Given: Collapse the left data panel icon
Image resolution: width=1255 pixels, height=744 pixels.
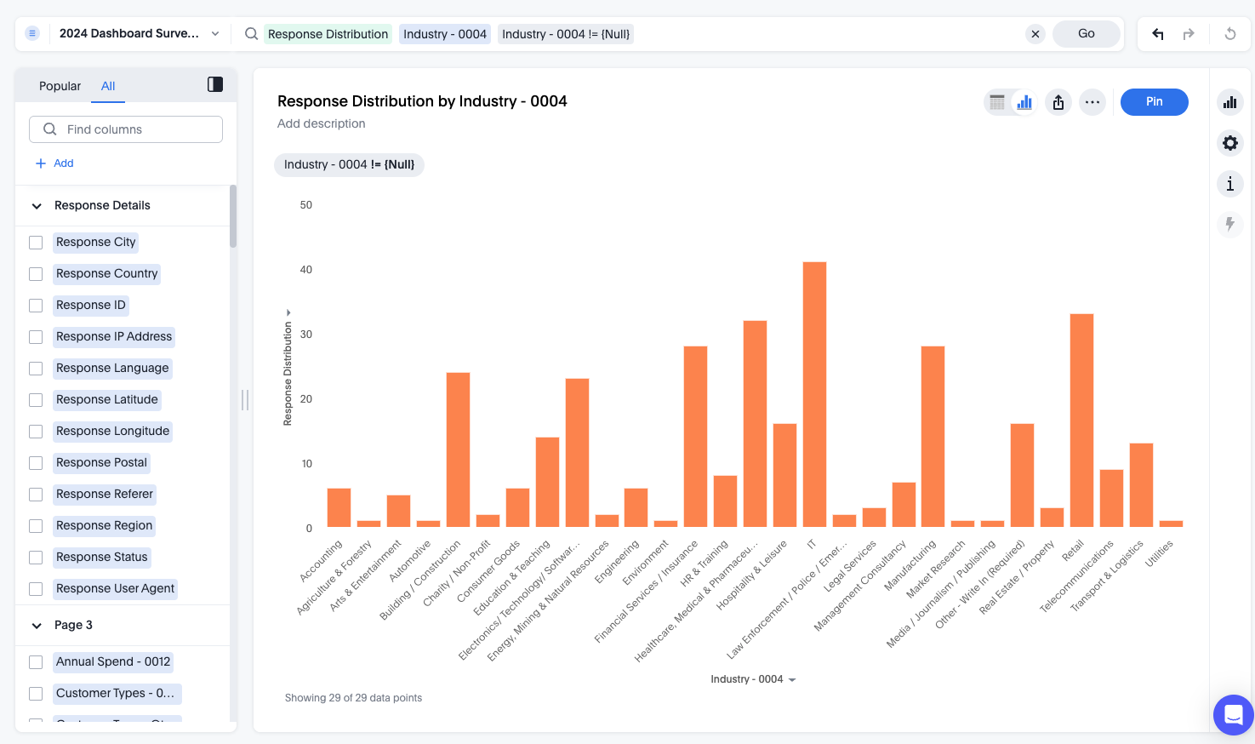Looking at the screenshot, I should (x=215, y=84).
